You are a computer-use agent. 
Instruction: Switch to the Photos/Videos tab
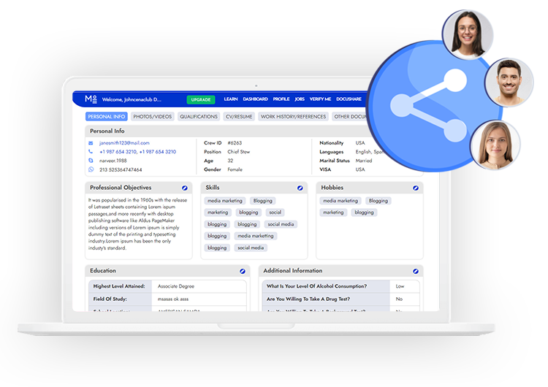point(153,117)
